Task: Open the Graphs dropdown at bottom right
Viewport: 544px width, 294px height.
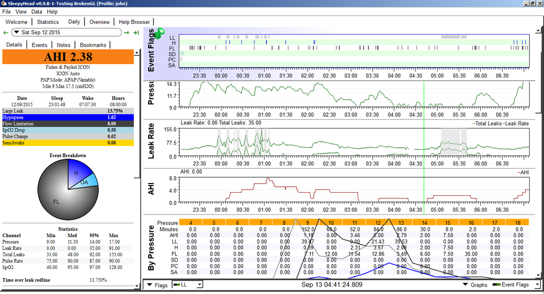Action: [475, 284]
